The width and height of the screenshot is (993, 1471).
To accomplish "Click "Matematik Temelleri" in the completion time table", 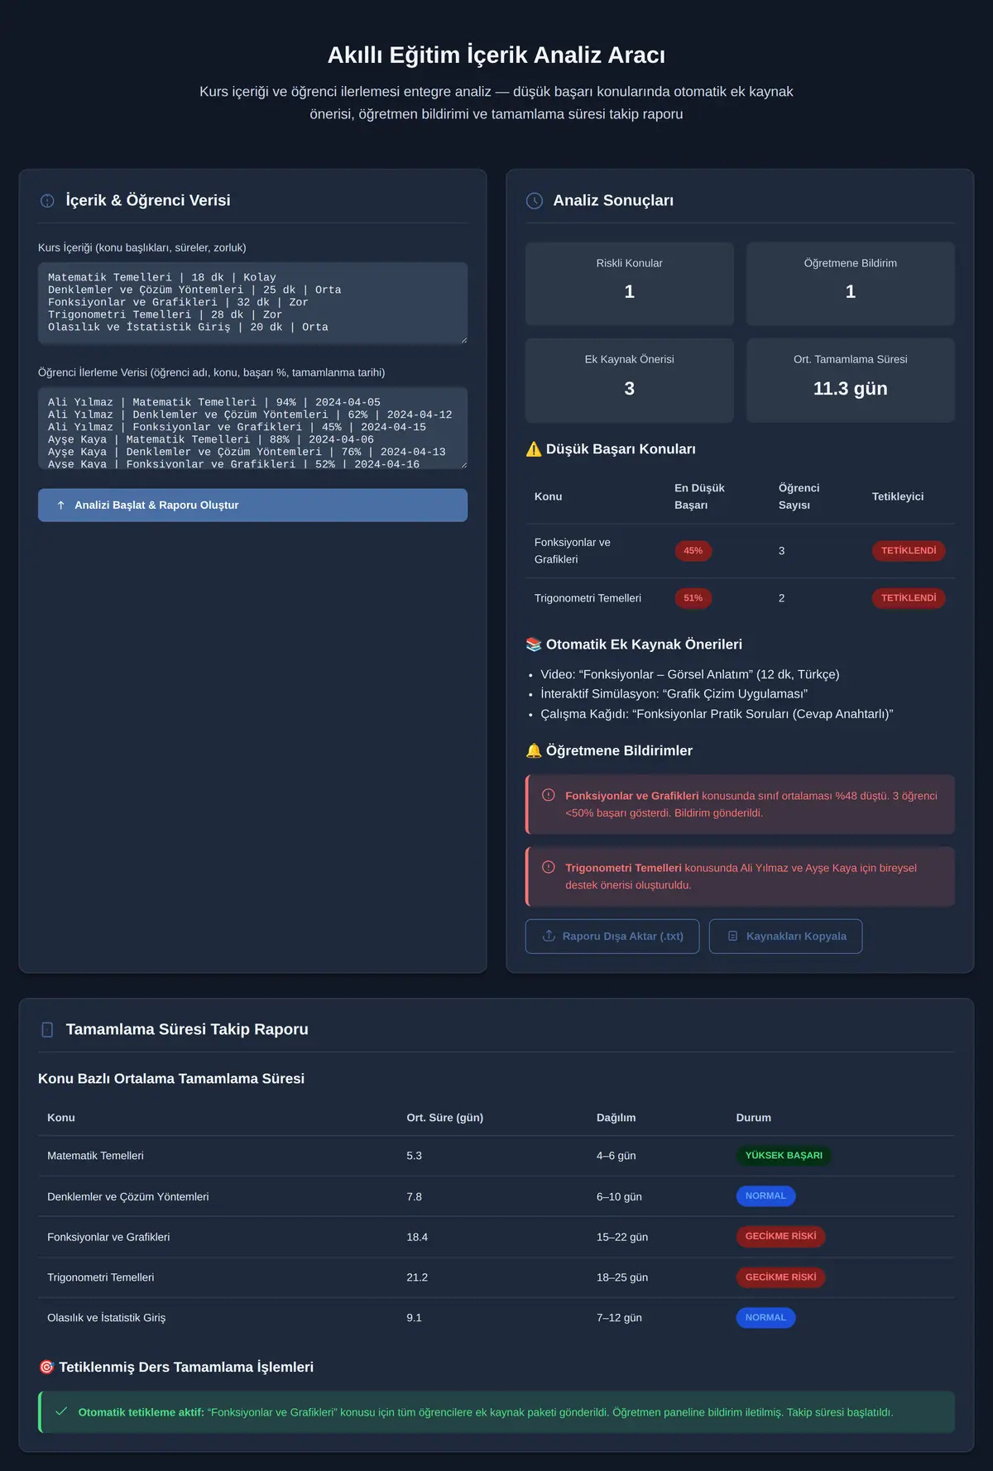I will point(95,1156).
